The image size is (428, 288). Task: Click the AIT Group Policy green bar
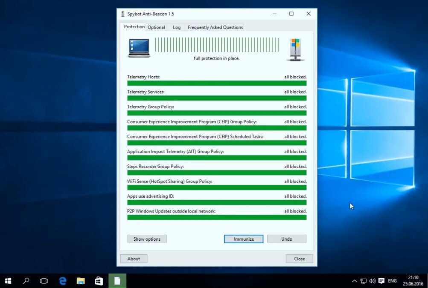(217, 158)
